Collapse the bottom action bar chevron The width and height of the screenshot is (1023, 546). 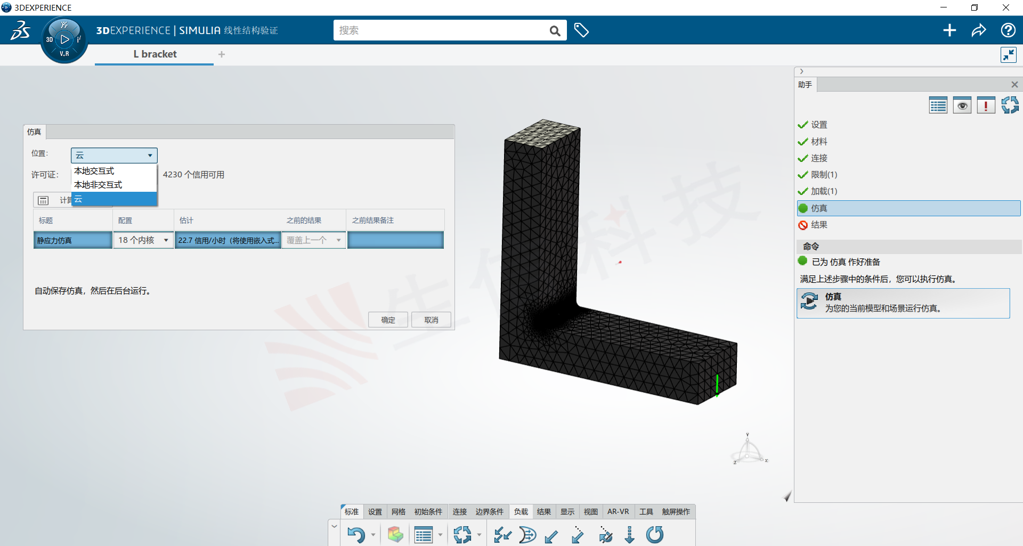[x=334, y=526]
